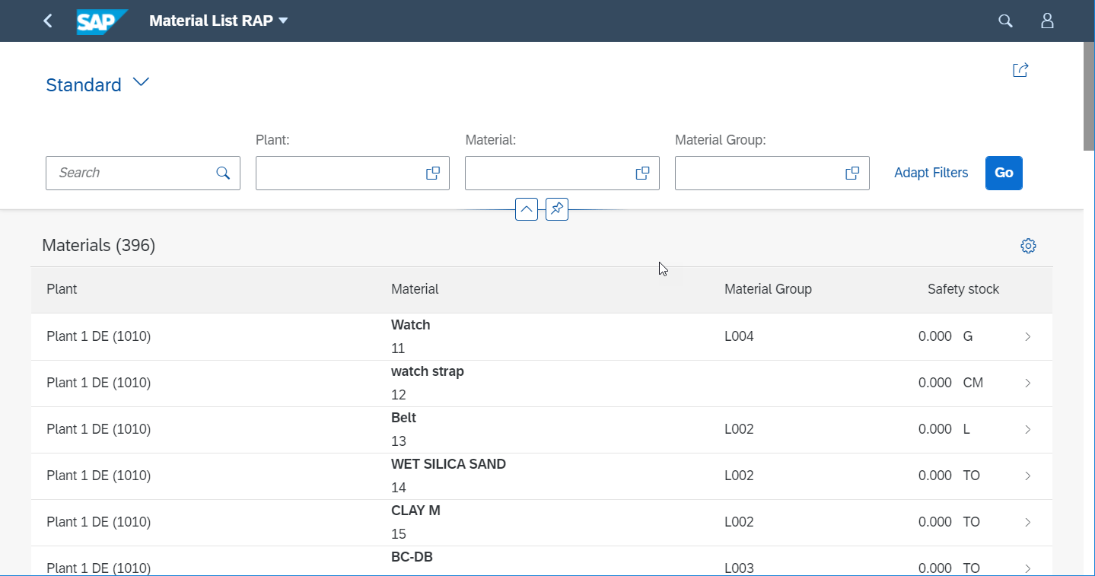Image resolution: width=1095 pixels, height=576 pixels.
Task: Click the back navigation arrow
Action: [48, 21]
